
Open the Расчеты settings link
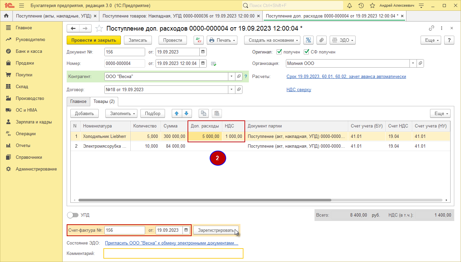tap(346, 76)
